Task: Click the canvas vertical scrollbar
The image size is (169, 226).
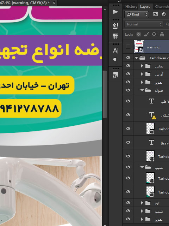Action: [x=105, y=94]
